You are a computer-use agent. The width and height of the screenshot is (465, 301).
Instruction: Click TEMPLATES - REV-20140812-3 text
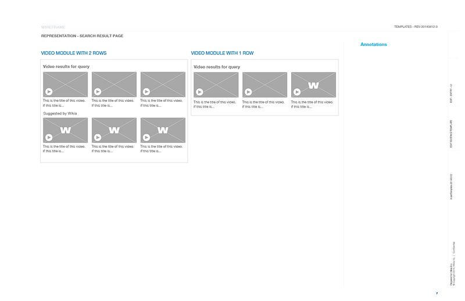[x=416, y=27]
